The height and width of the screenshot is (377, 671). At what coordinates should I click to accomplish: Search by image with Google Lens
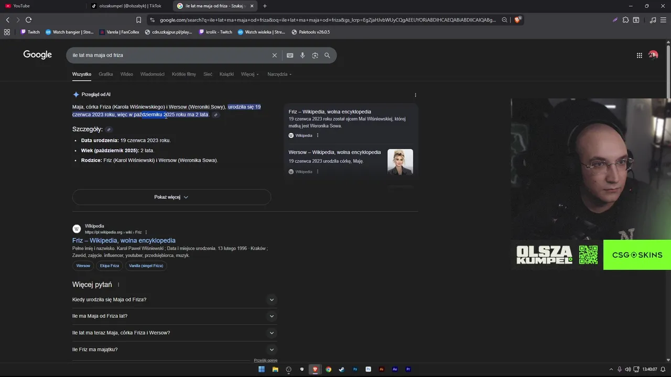(315, 55)
